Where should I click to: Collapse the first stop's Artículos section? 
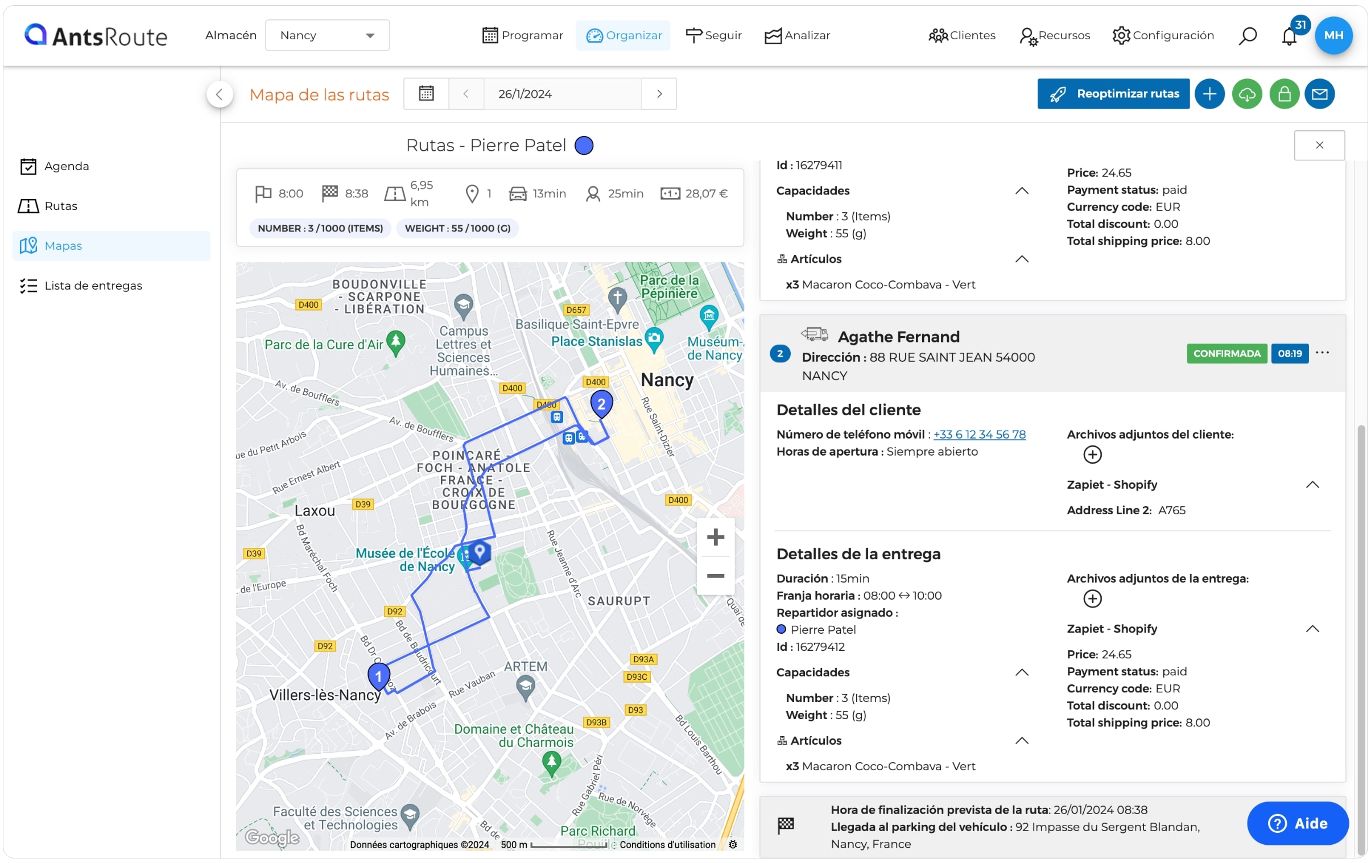pos(1021,259)
